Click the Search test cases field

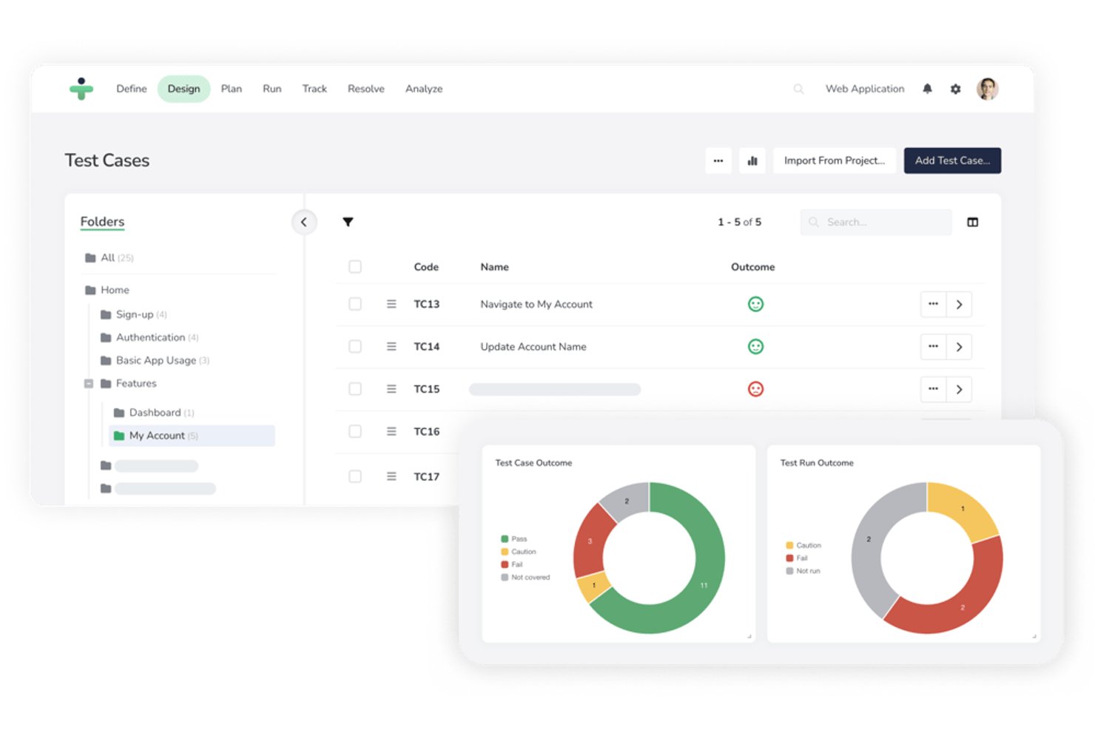[876, 222]
